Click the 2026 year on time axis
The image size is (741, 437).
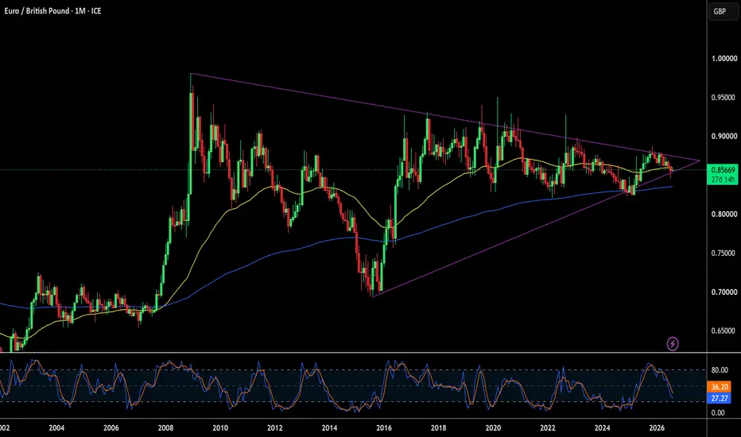657,428
